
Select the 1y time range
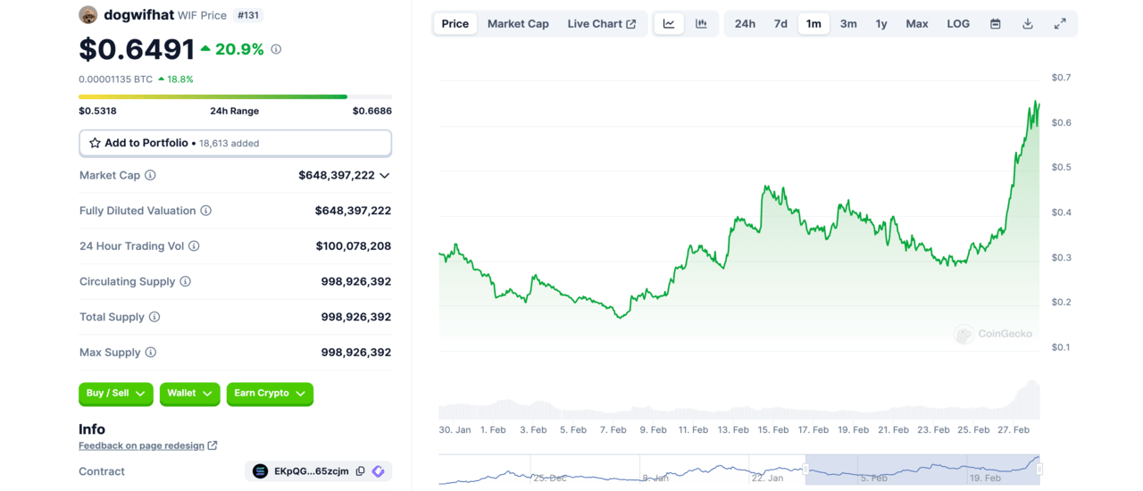point(881,24)
